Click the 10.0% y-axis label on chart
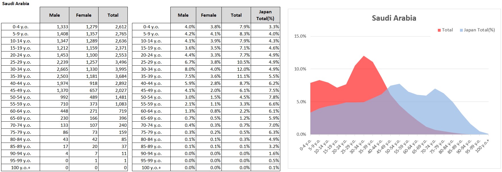502x172 pixels. 300,69
